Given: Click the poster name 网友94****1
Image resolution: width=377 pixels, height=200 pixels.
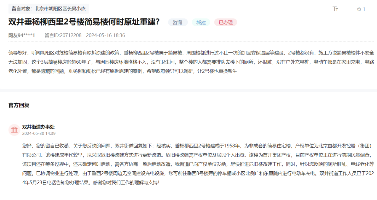Looking at the screenshot, I should [22, 35].
